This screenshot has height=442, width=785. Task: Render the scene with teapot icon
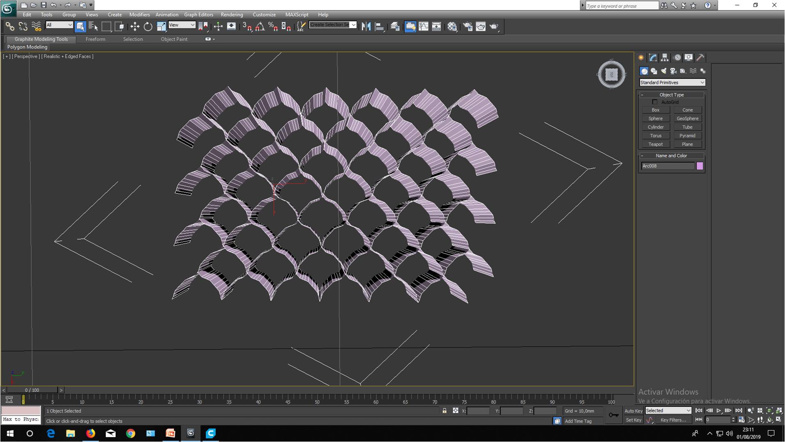click(494, 27)
